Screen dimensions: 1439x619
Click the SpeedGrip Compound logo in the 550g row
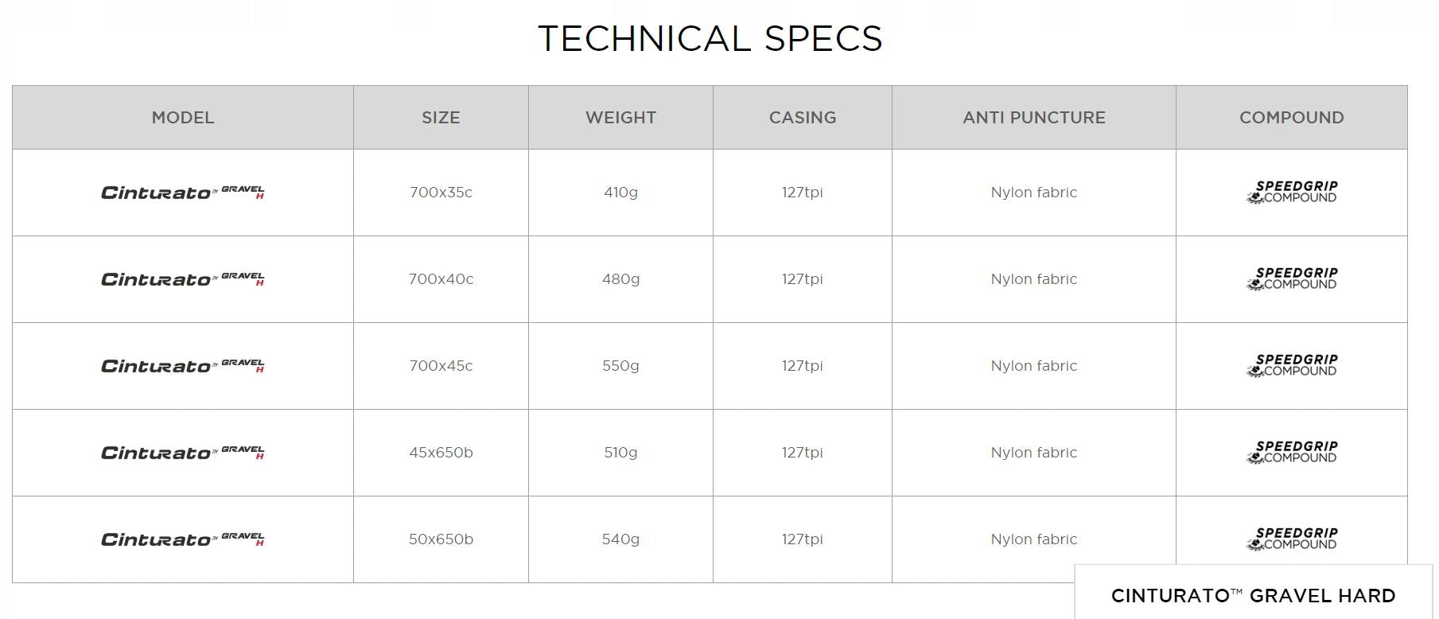coord(1292,365)
